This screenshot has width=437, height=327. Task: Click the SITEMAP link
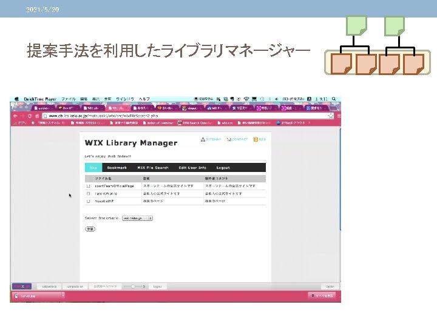pos(211,139)
